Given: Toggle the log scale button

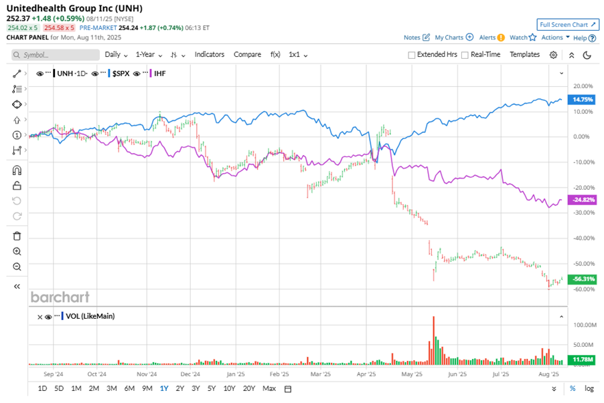Looking at the screenshot, I should 589,388.
